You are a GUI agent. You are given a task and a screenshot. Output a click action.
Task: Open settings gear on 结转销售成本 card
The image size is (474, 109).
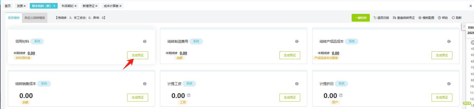pyautogui.click(x=145, y=84)
